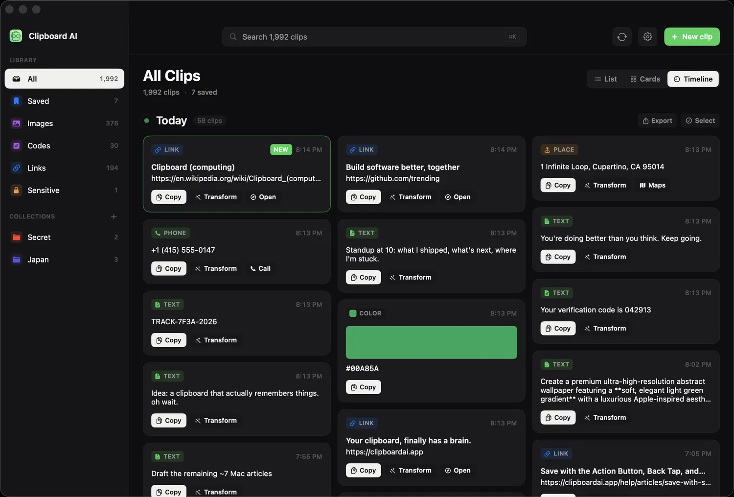Click the Sensitive lock icon in sidebar

(16, 190)
